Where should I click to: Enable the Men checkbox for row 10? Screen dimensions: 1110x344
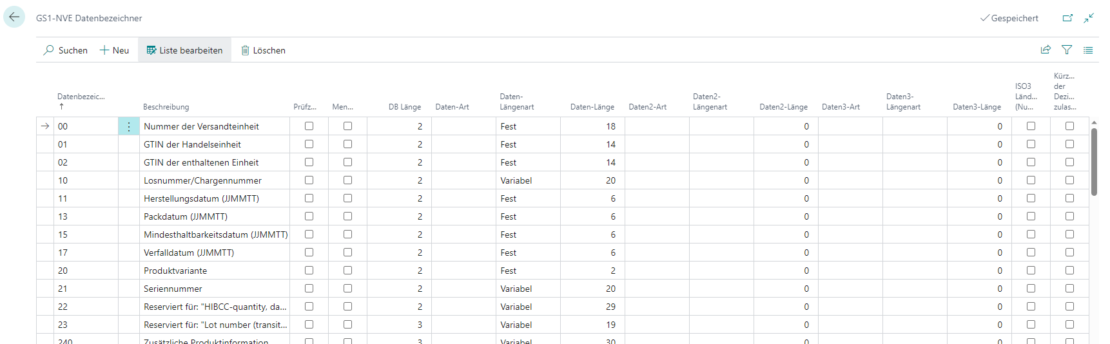click(348, 180)
